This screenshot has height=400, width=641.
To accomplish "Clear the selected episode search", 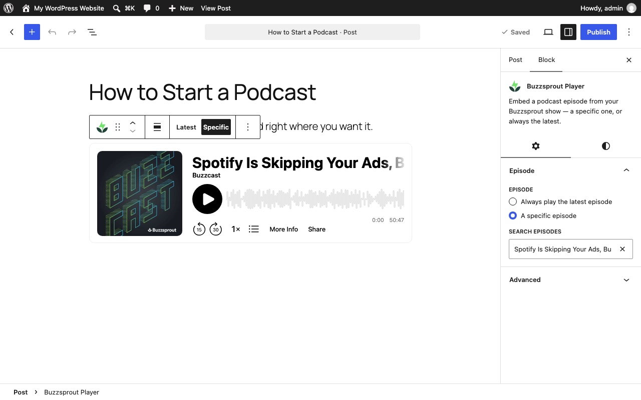I will coord(622,249).
